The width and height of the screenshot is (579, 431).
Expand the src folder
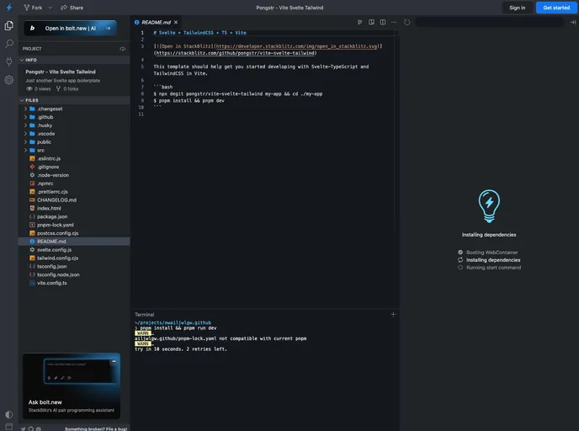pos(74,151)
